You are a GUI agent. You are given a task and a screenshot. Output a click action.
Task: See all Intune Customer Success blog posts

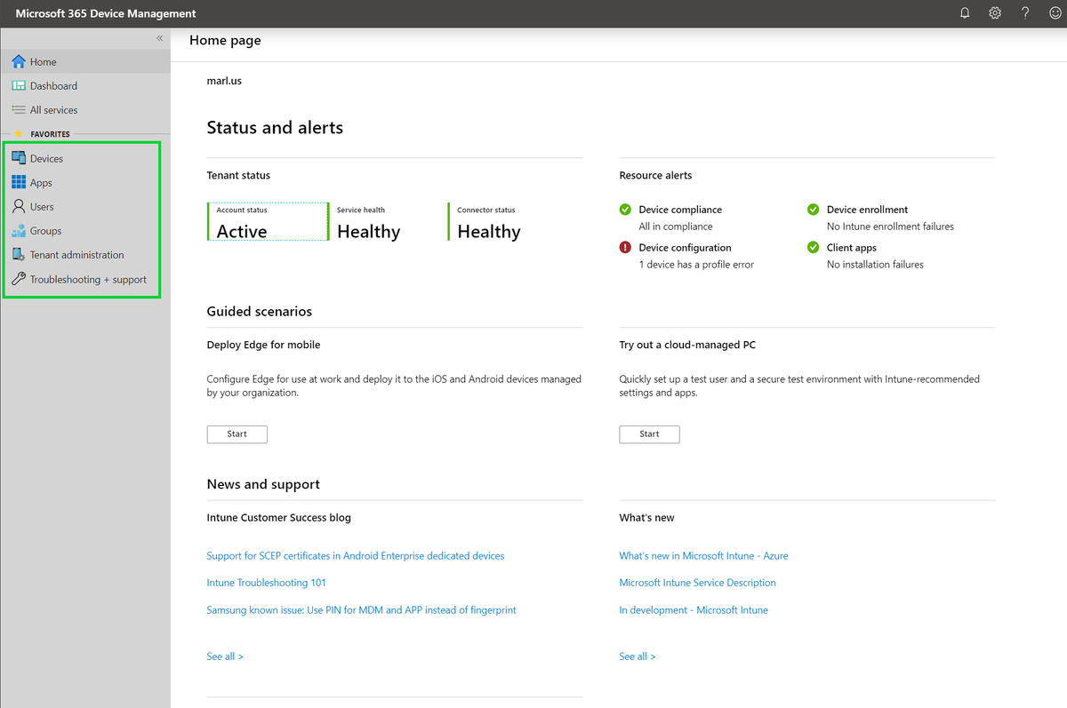224,656
